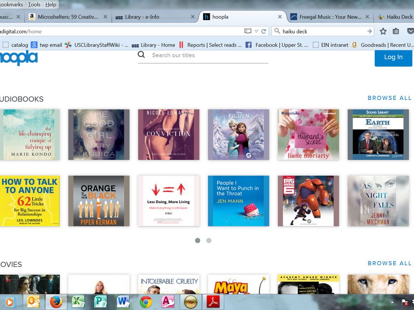Click the Log In button
This screenshot has height=310, width=414.
pyautogui.click(x=393, y=57)
